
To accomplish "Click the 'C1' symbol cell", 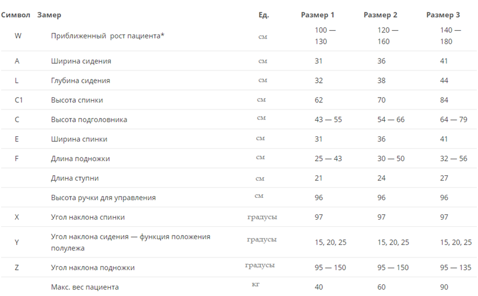I will click(x=19, y=100).
